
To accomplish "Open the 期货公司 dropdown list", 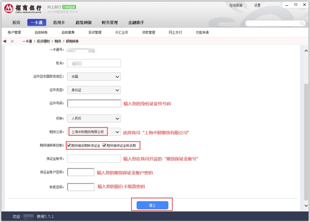I will [x=117, y=132].
